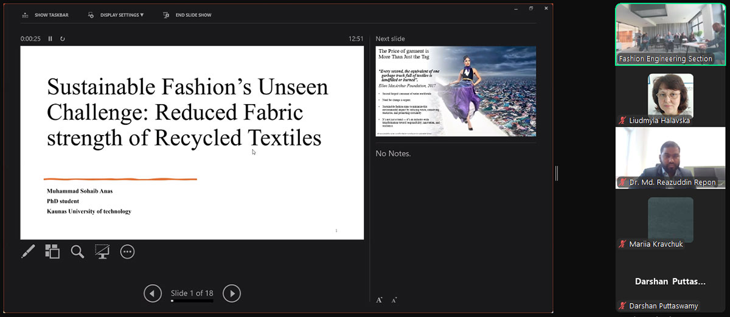
Task: Open more slide show options menu
Action: click(127, 251)
